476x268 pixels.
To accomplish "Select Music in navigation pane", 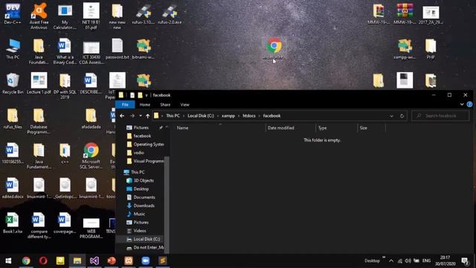I will pos(139,214).
